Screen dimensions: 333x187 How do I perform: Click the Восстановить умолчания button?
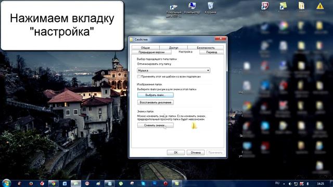[156, 102]
